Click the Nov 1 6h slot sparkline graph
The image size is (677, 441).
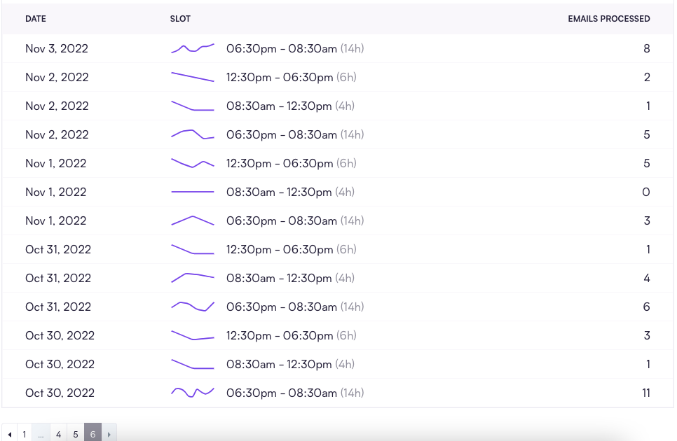[193, 163]
